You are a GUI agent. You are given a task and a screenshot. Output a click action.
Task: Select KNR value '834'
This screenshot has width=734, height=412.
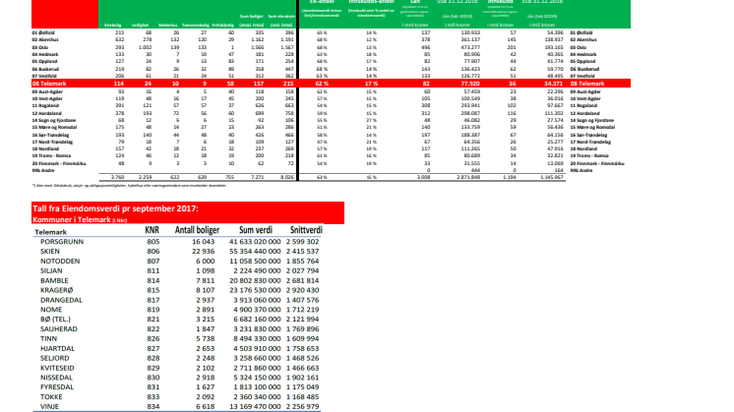153,407
